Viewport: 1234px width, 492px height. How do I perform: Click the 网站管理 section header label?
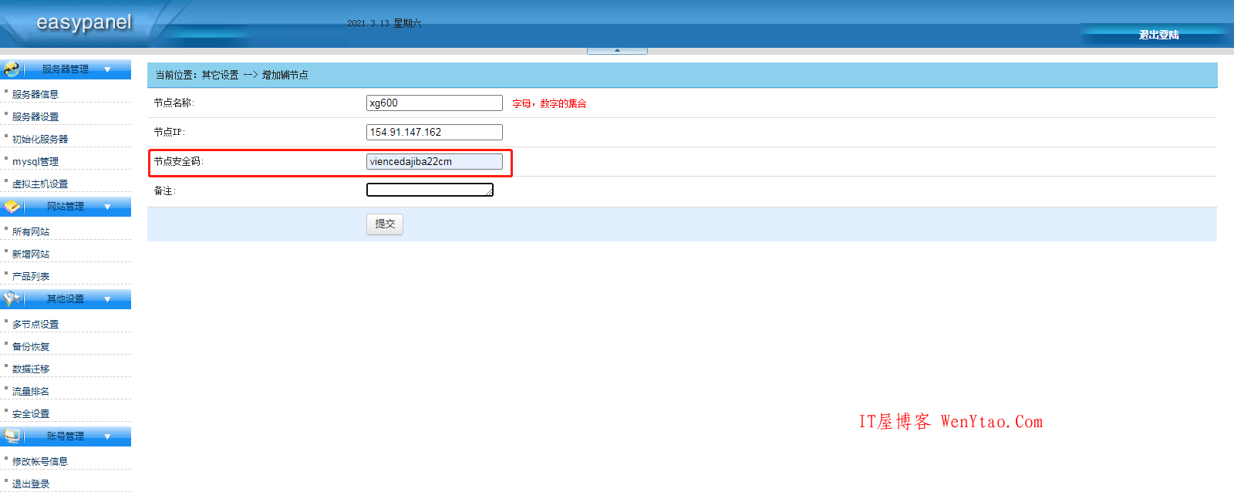click(x=66, y=207)
